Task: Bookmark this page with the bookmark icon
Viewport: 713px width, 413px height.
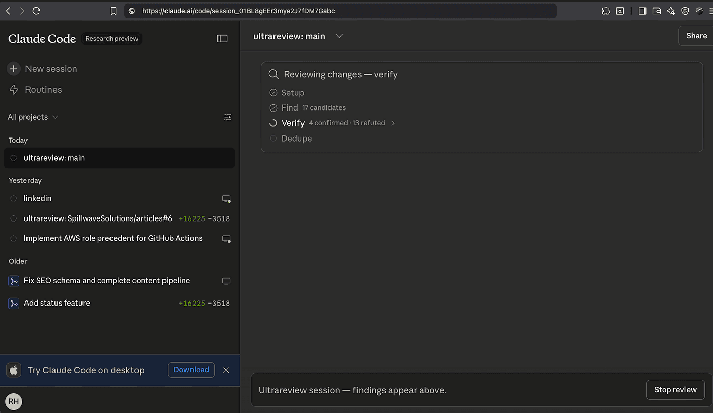Action: point(114,11)
